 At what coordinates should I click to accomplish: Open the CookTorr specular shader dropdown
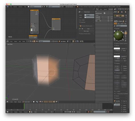[x=124, y=57]
